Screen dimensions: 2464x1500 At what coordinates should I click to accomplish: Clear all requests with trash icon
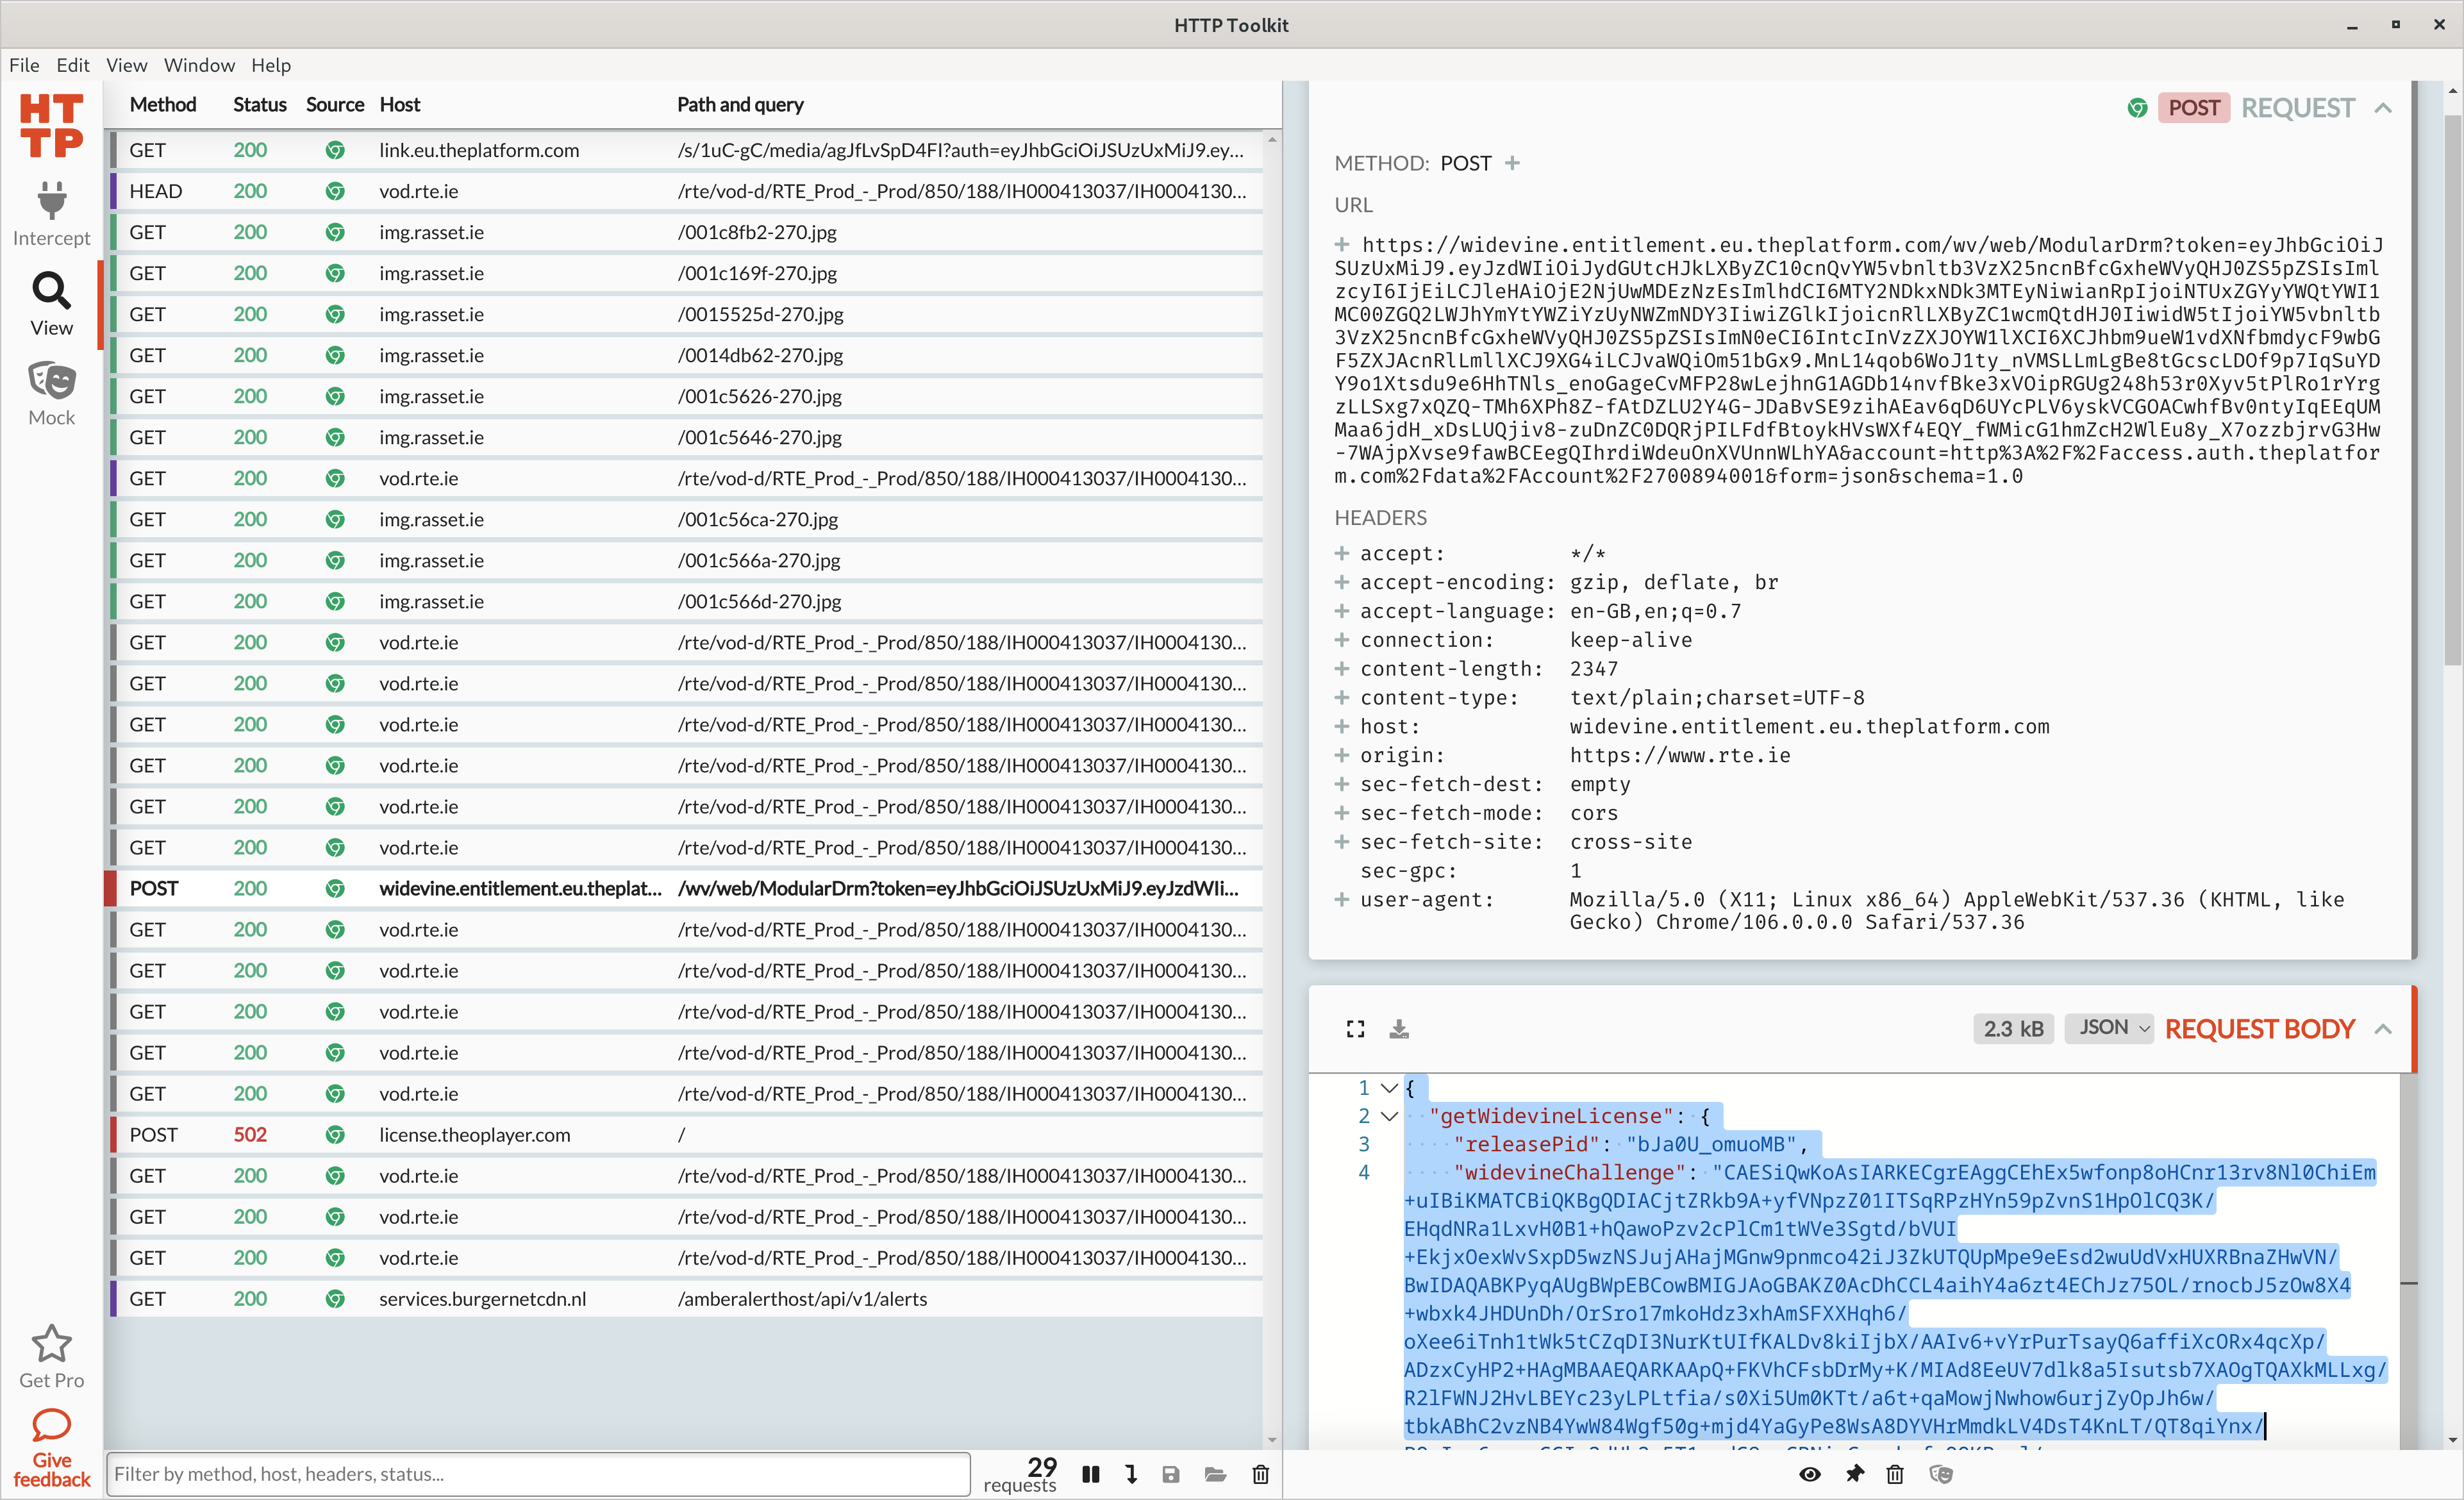[1260, 1474]
